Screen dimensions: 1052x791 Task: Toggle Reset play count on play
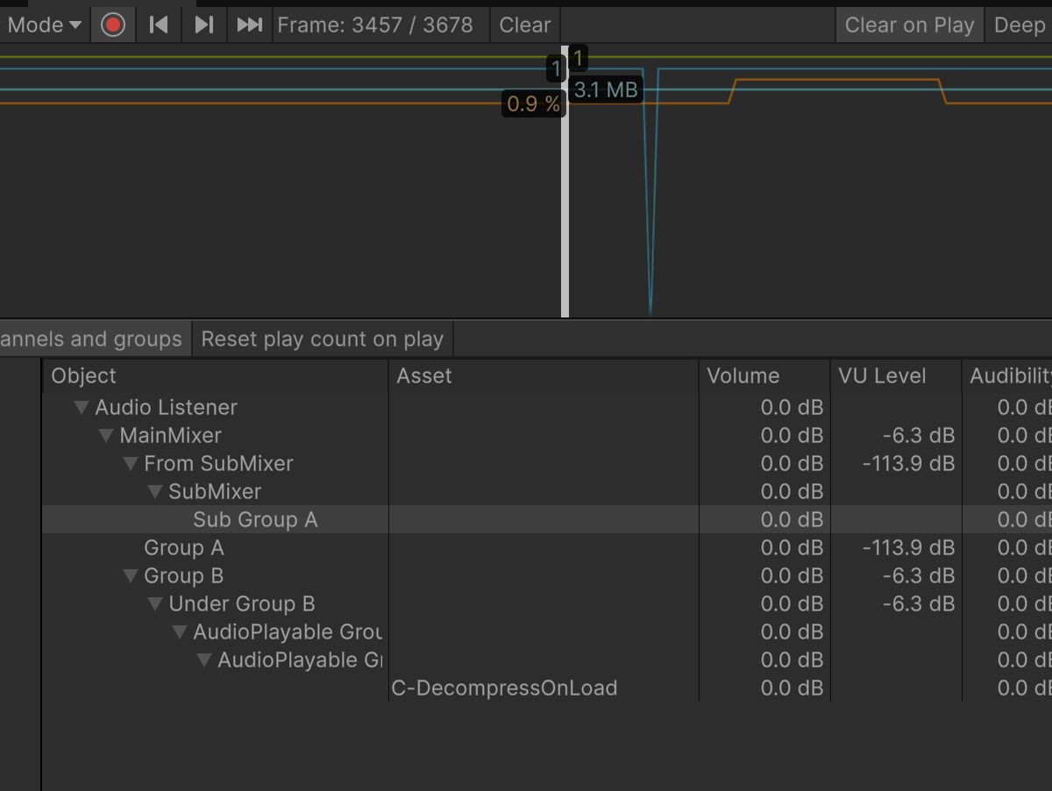322,339
